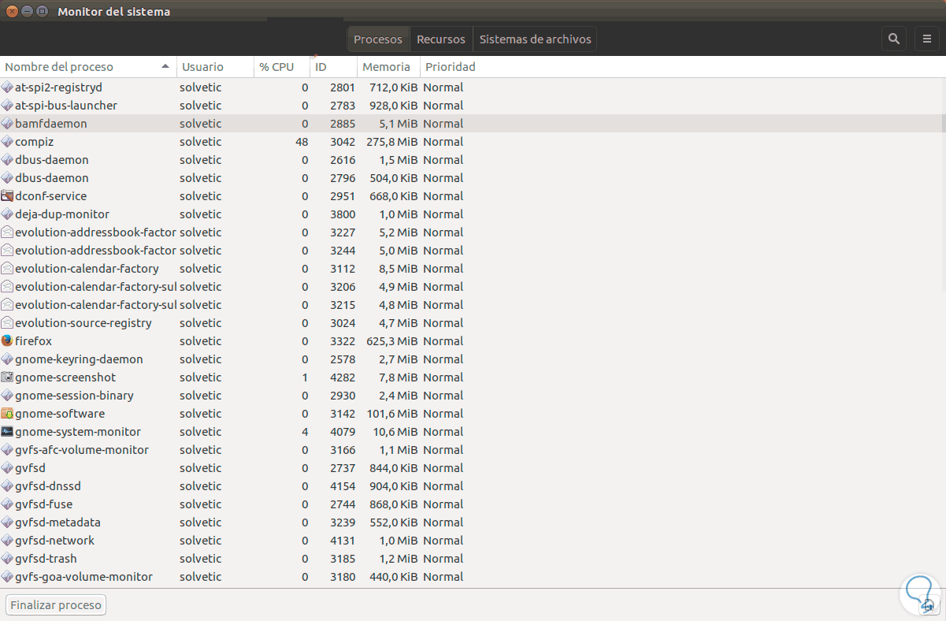Screen dimensions: 946x621
Task: Select the gnome-system-monitor process name
Action: point(78,432)
